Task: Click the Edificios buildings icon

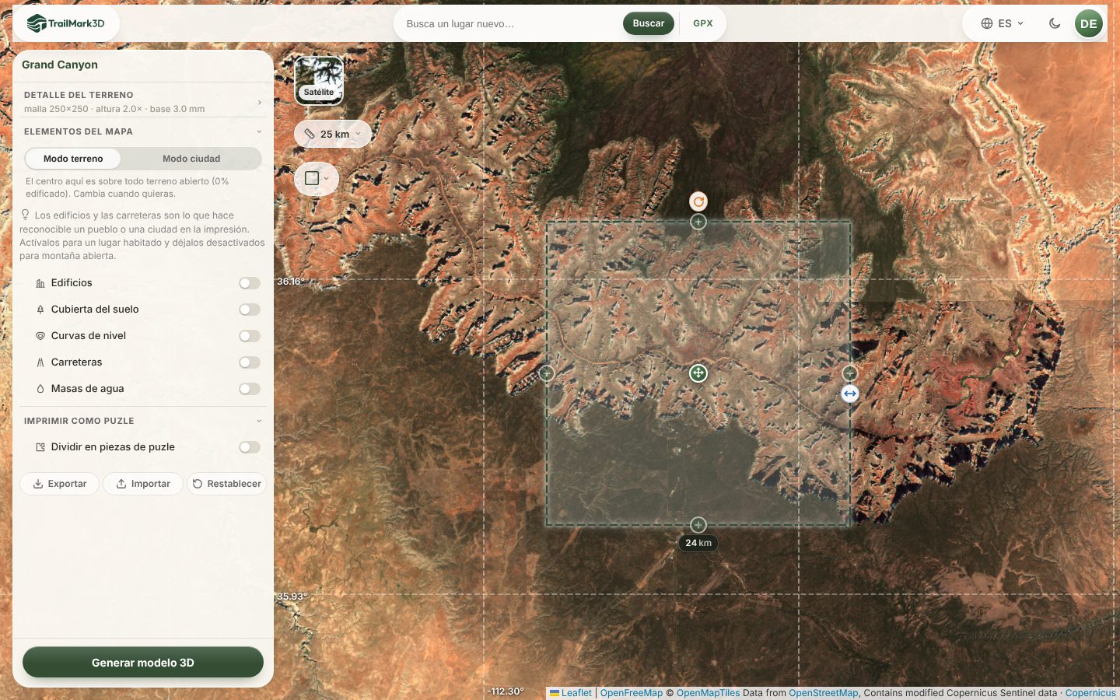Action: 40,283
